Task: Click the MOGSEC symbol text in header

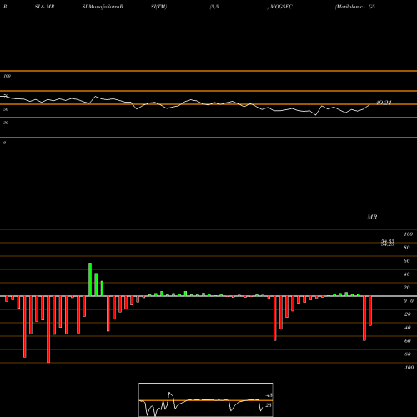Action: click(x=281, y=7)
